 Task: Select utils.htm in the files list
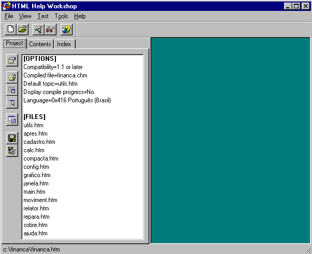[x=33, y=125]
